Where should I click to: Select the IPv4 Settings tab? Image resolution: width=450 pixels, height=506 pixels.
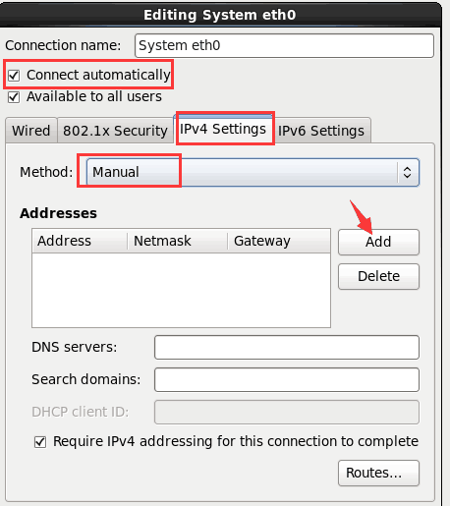(223, 129)
